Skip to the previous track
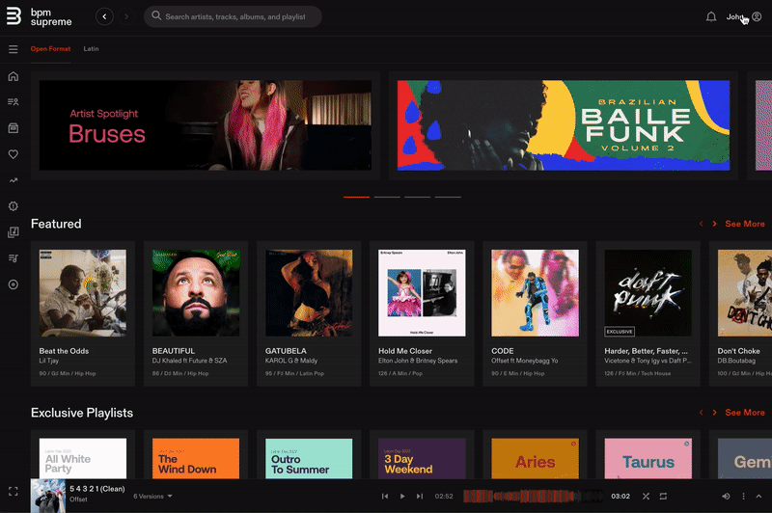Viewport: 772px width, 513px height. (385, 497)
